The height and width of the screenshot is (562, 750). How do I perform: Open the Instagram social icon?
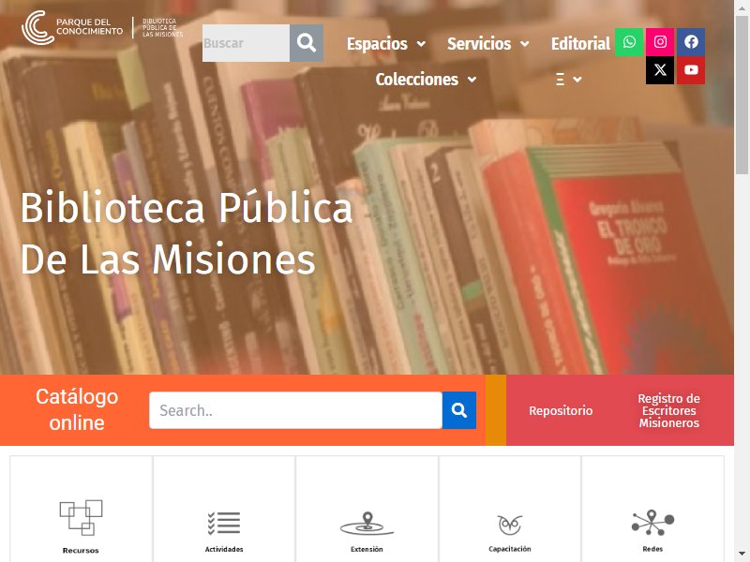click(x=660, y=42)
